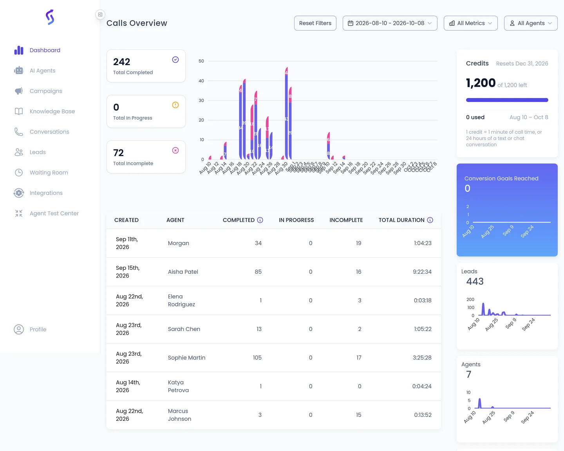Click the IN PROGRESS column header
The image size is (564, 451).
click(296, 220)
